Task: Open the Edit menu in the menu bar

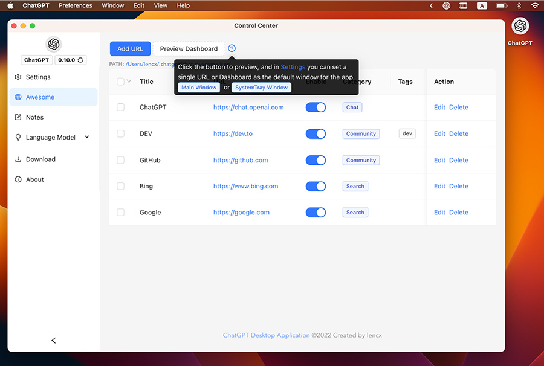Action: pos(139,5)
